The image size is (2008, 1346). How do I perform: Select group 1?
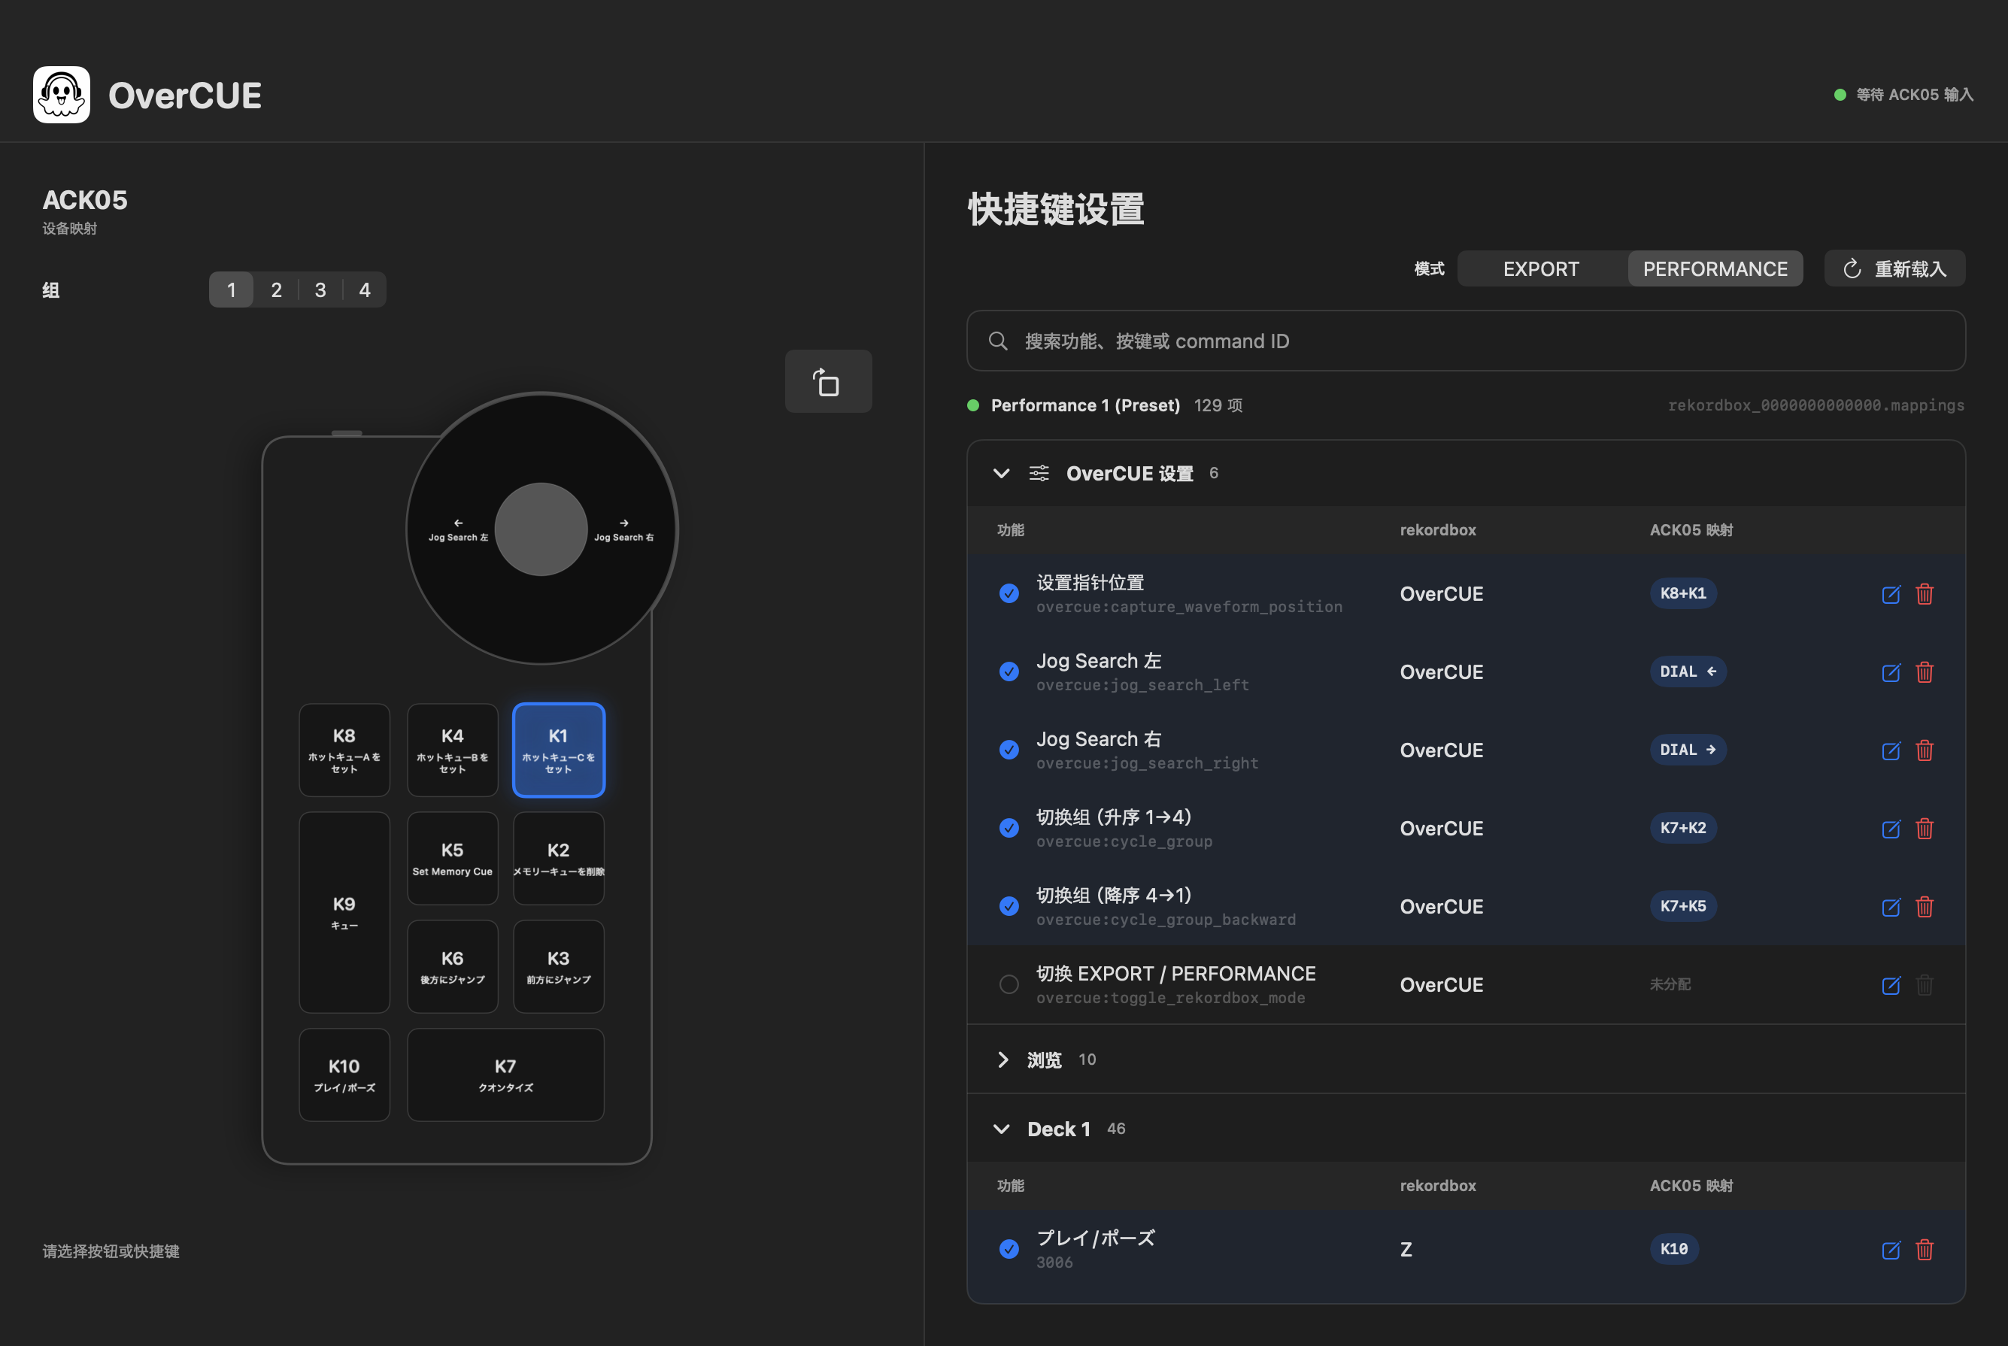click(231, 290)
